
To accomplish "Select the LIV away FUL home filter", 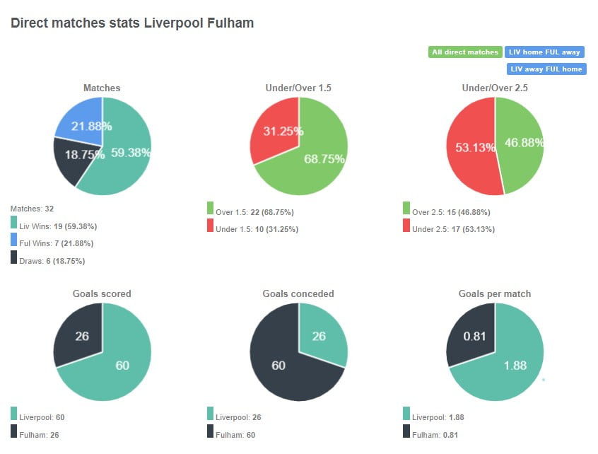I will [545, 69].
